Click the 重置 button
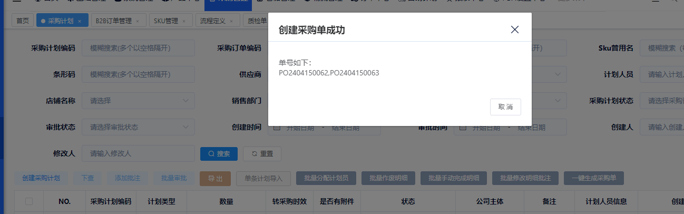Image resolution: width=684 pixels, height=214 pixels. point(262,154)
